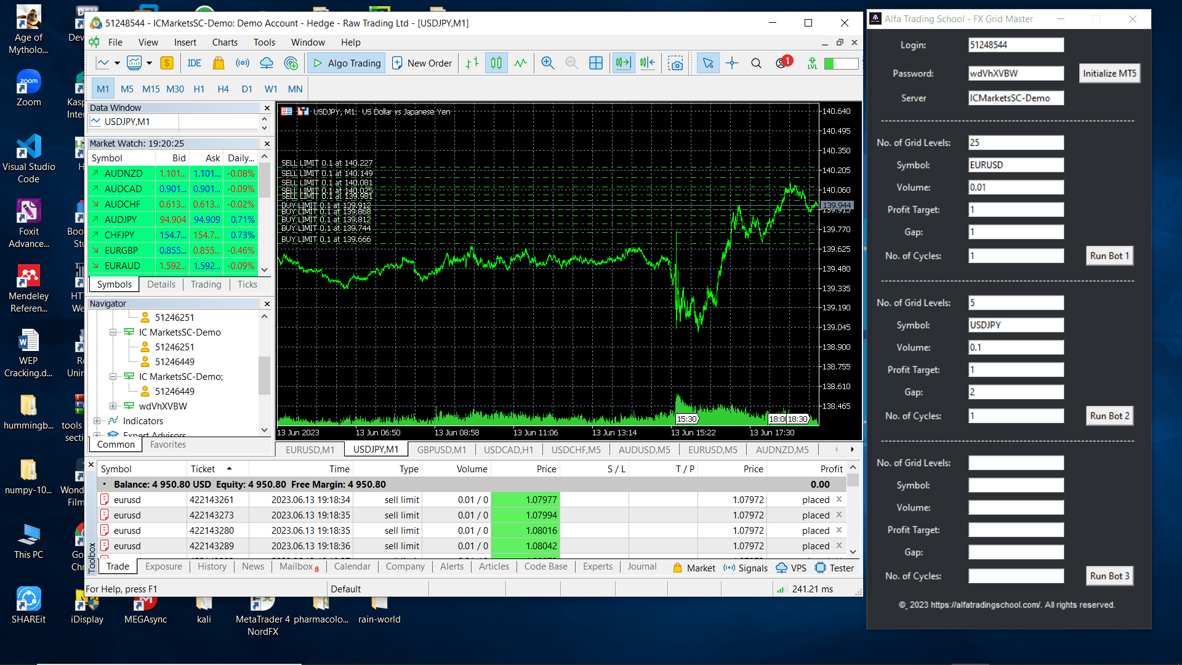Screen dimensions: 1182x665
Task: Open Favorites tab in Navigator
Action: tap(168, 444)
